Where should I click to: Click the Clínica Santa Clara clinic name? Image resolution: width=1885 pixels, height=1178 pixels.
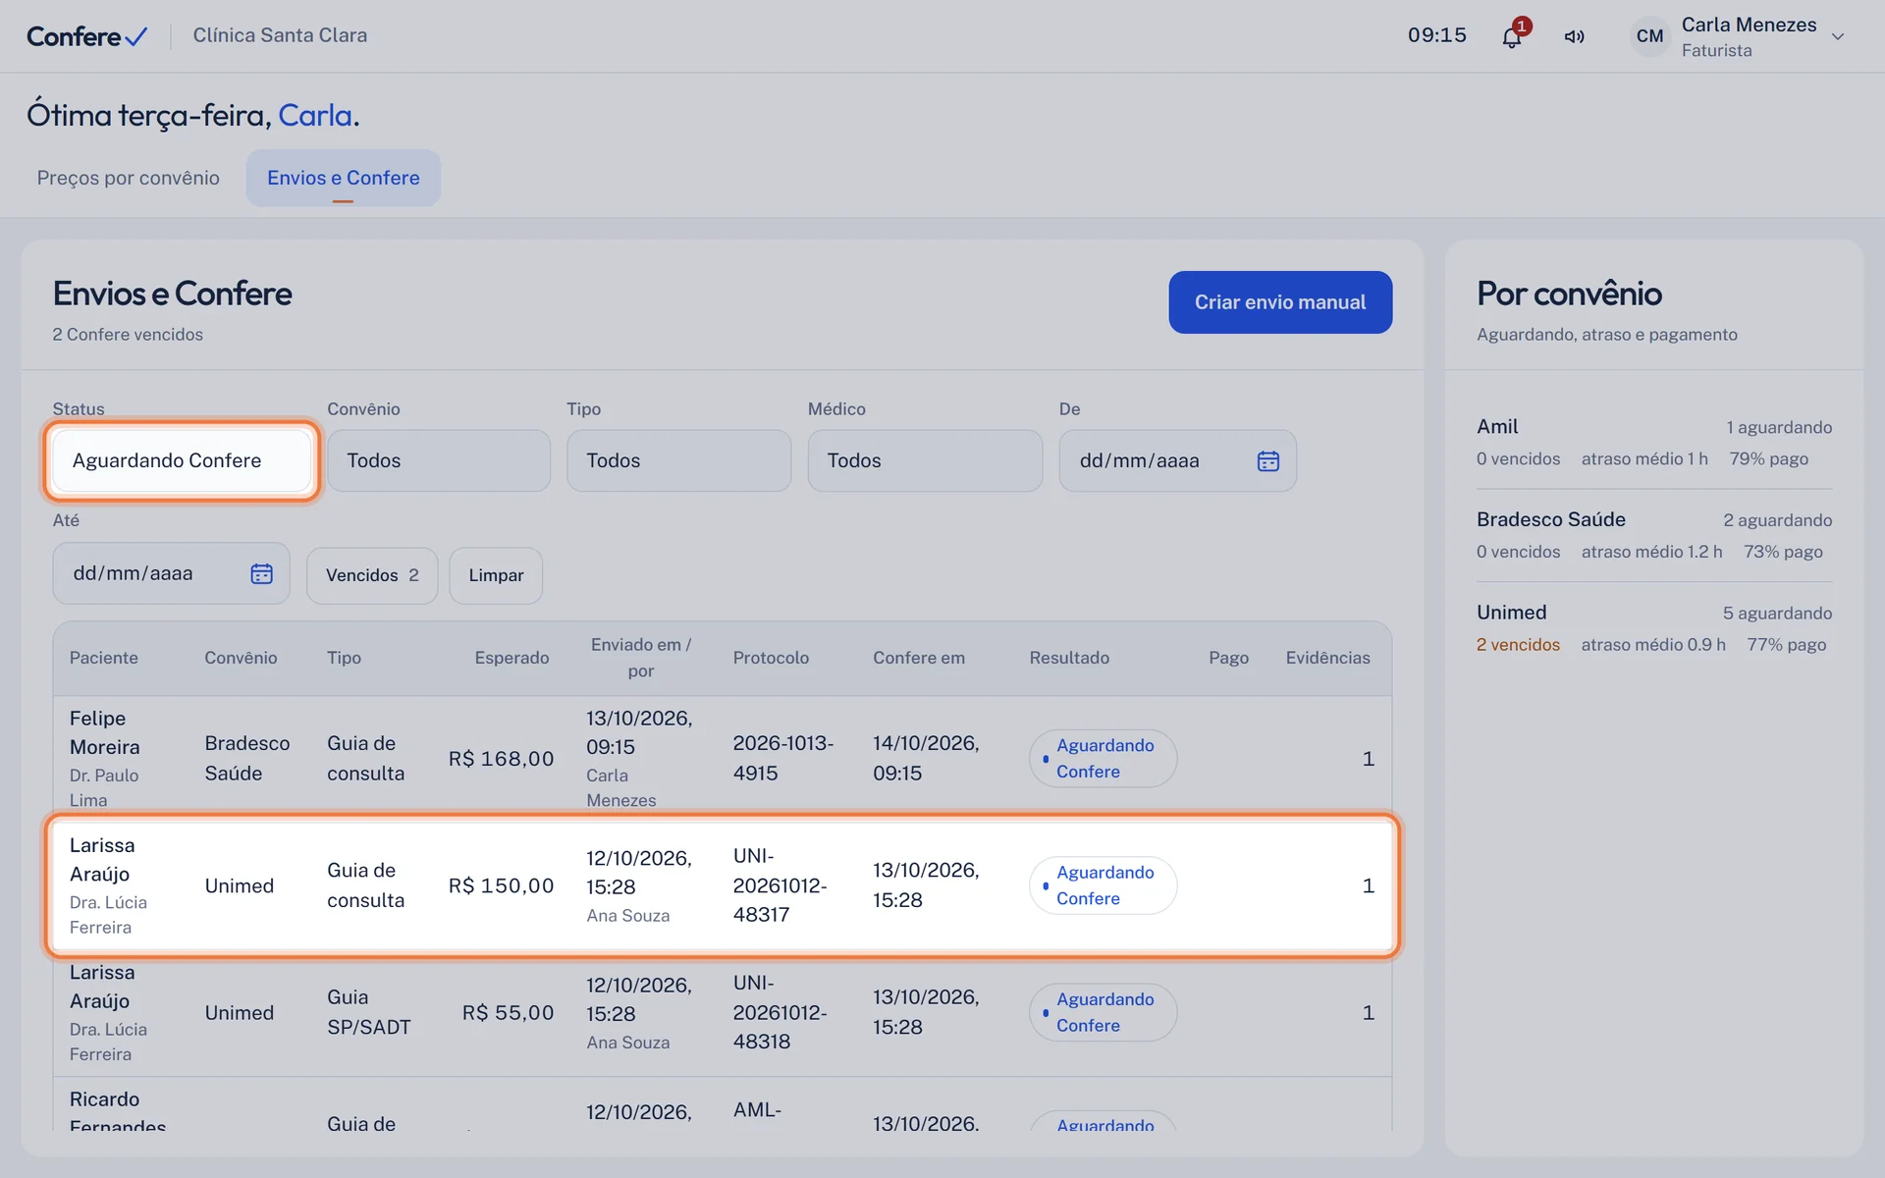click(280, 35)
